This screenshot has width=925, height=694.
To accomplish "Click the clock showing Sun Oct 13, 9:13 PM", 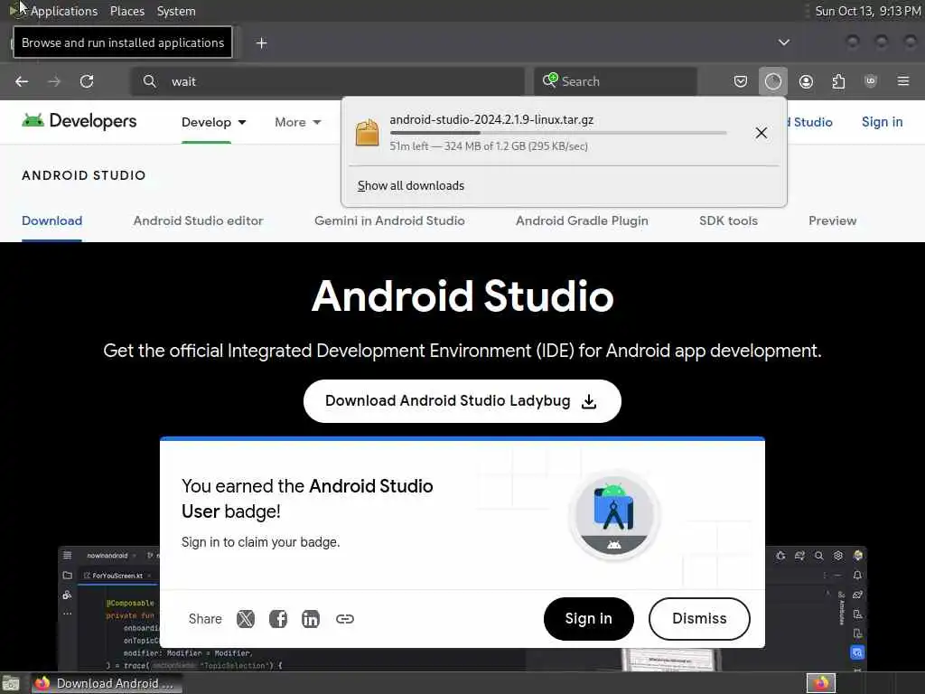I will pyautogui.click(x=868, y=11).
